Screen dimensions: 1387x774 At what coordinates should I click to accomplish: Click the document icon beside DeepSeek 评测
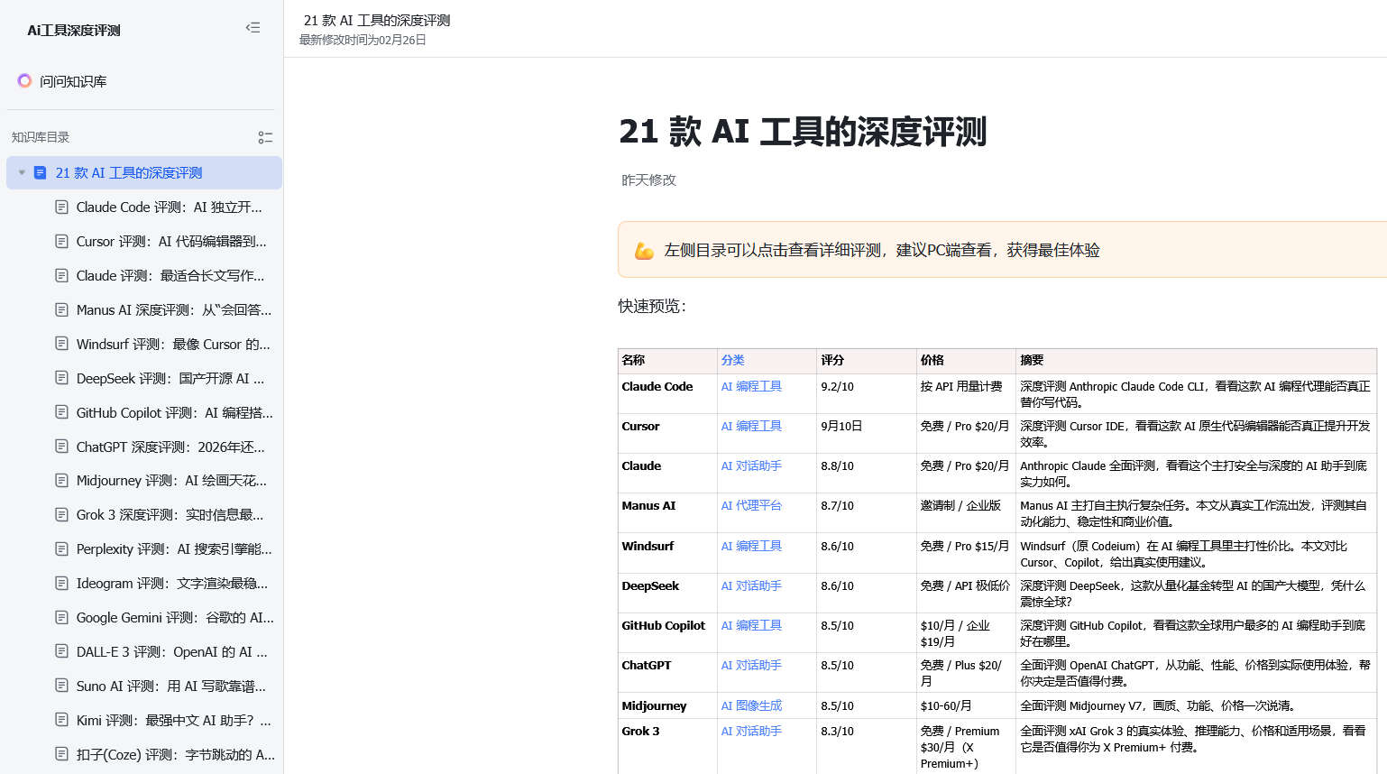pyautogui.click(x=61, y=379)
